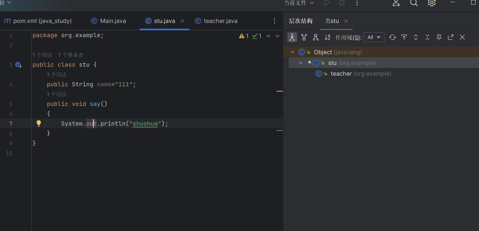Show class hierarchy view
The image size is (479, 231).
coord(292,37)
